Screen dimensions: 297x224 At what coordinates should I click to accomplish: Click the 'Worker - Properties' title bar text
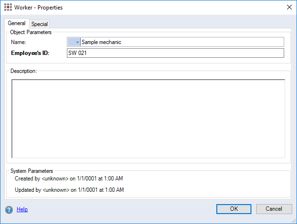pos(38,8)
